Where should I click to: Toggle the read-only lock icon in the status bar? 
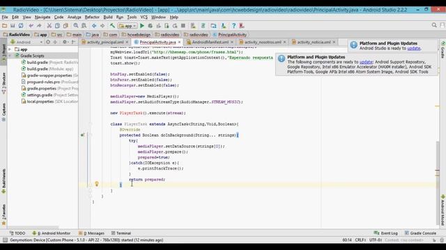click(434, 240)
